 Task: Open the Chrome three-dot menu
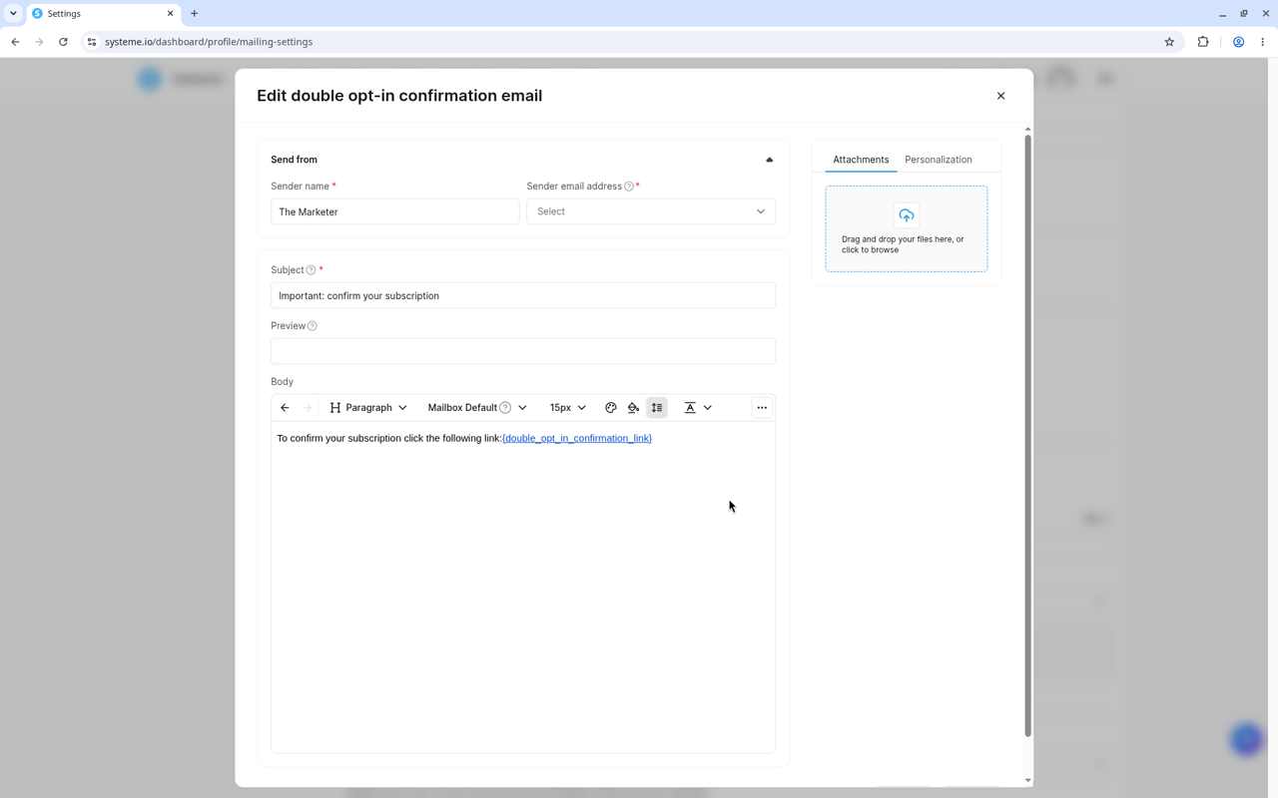coord(1263,42)
